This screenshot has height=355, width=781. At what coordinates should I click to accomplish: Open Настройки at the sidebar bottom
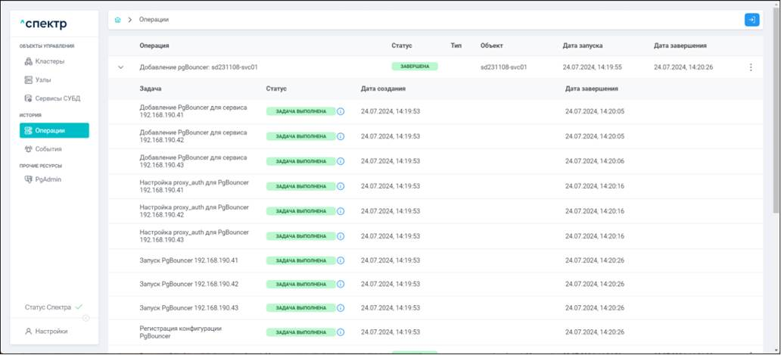tap(51, 331)
